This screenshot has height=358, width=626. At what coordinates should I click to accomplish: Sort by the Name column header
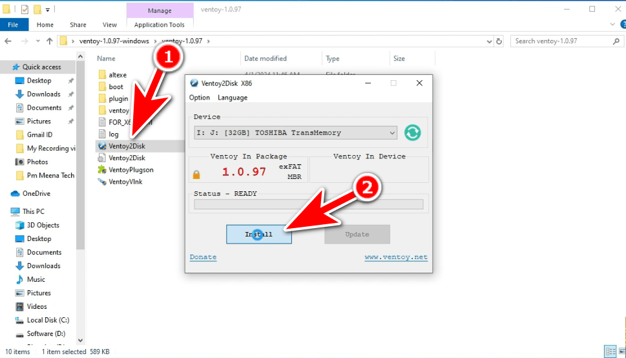(x=106, y=58)
